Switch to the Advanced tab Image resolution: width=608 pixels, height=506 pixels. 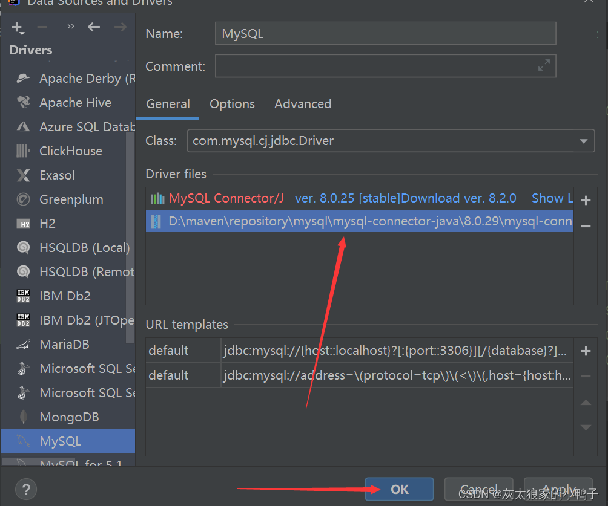tap(303, 104)
